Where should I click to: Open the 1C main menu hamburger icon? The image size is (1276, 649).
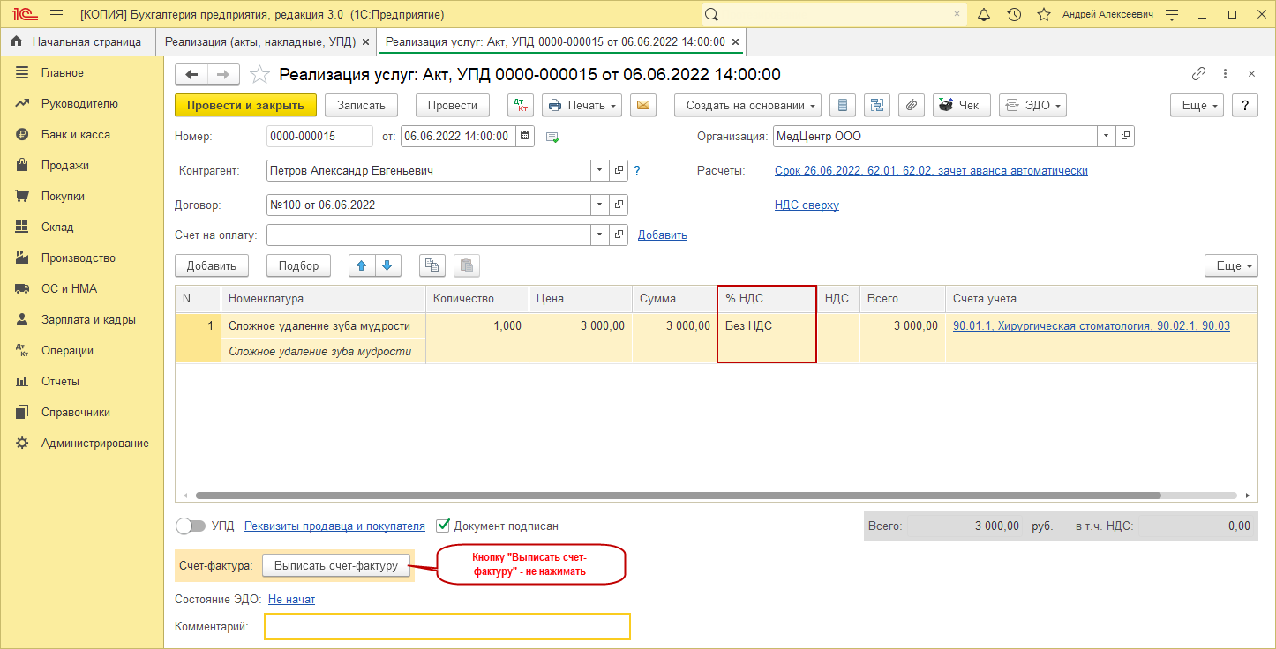tap(56, 15)
